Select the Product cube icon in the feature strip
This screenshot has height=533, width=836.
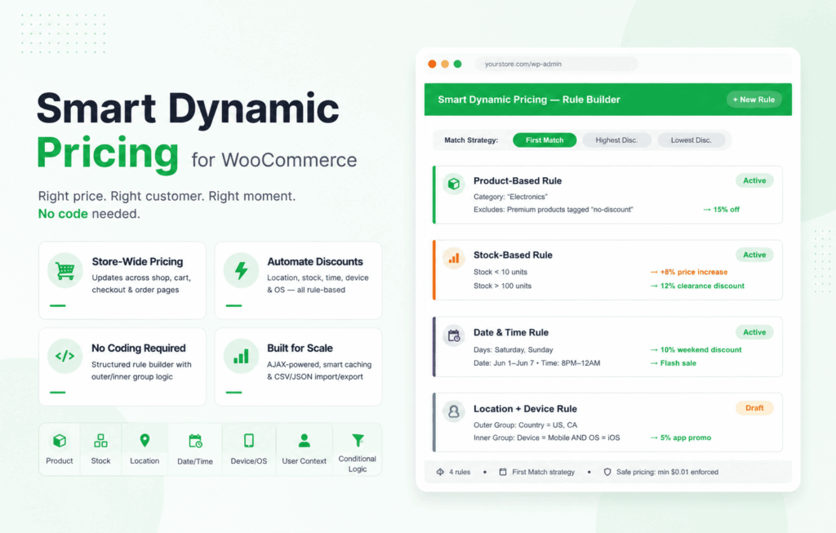tap(59, 441)
